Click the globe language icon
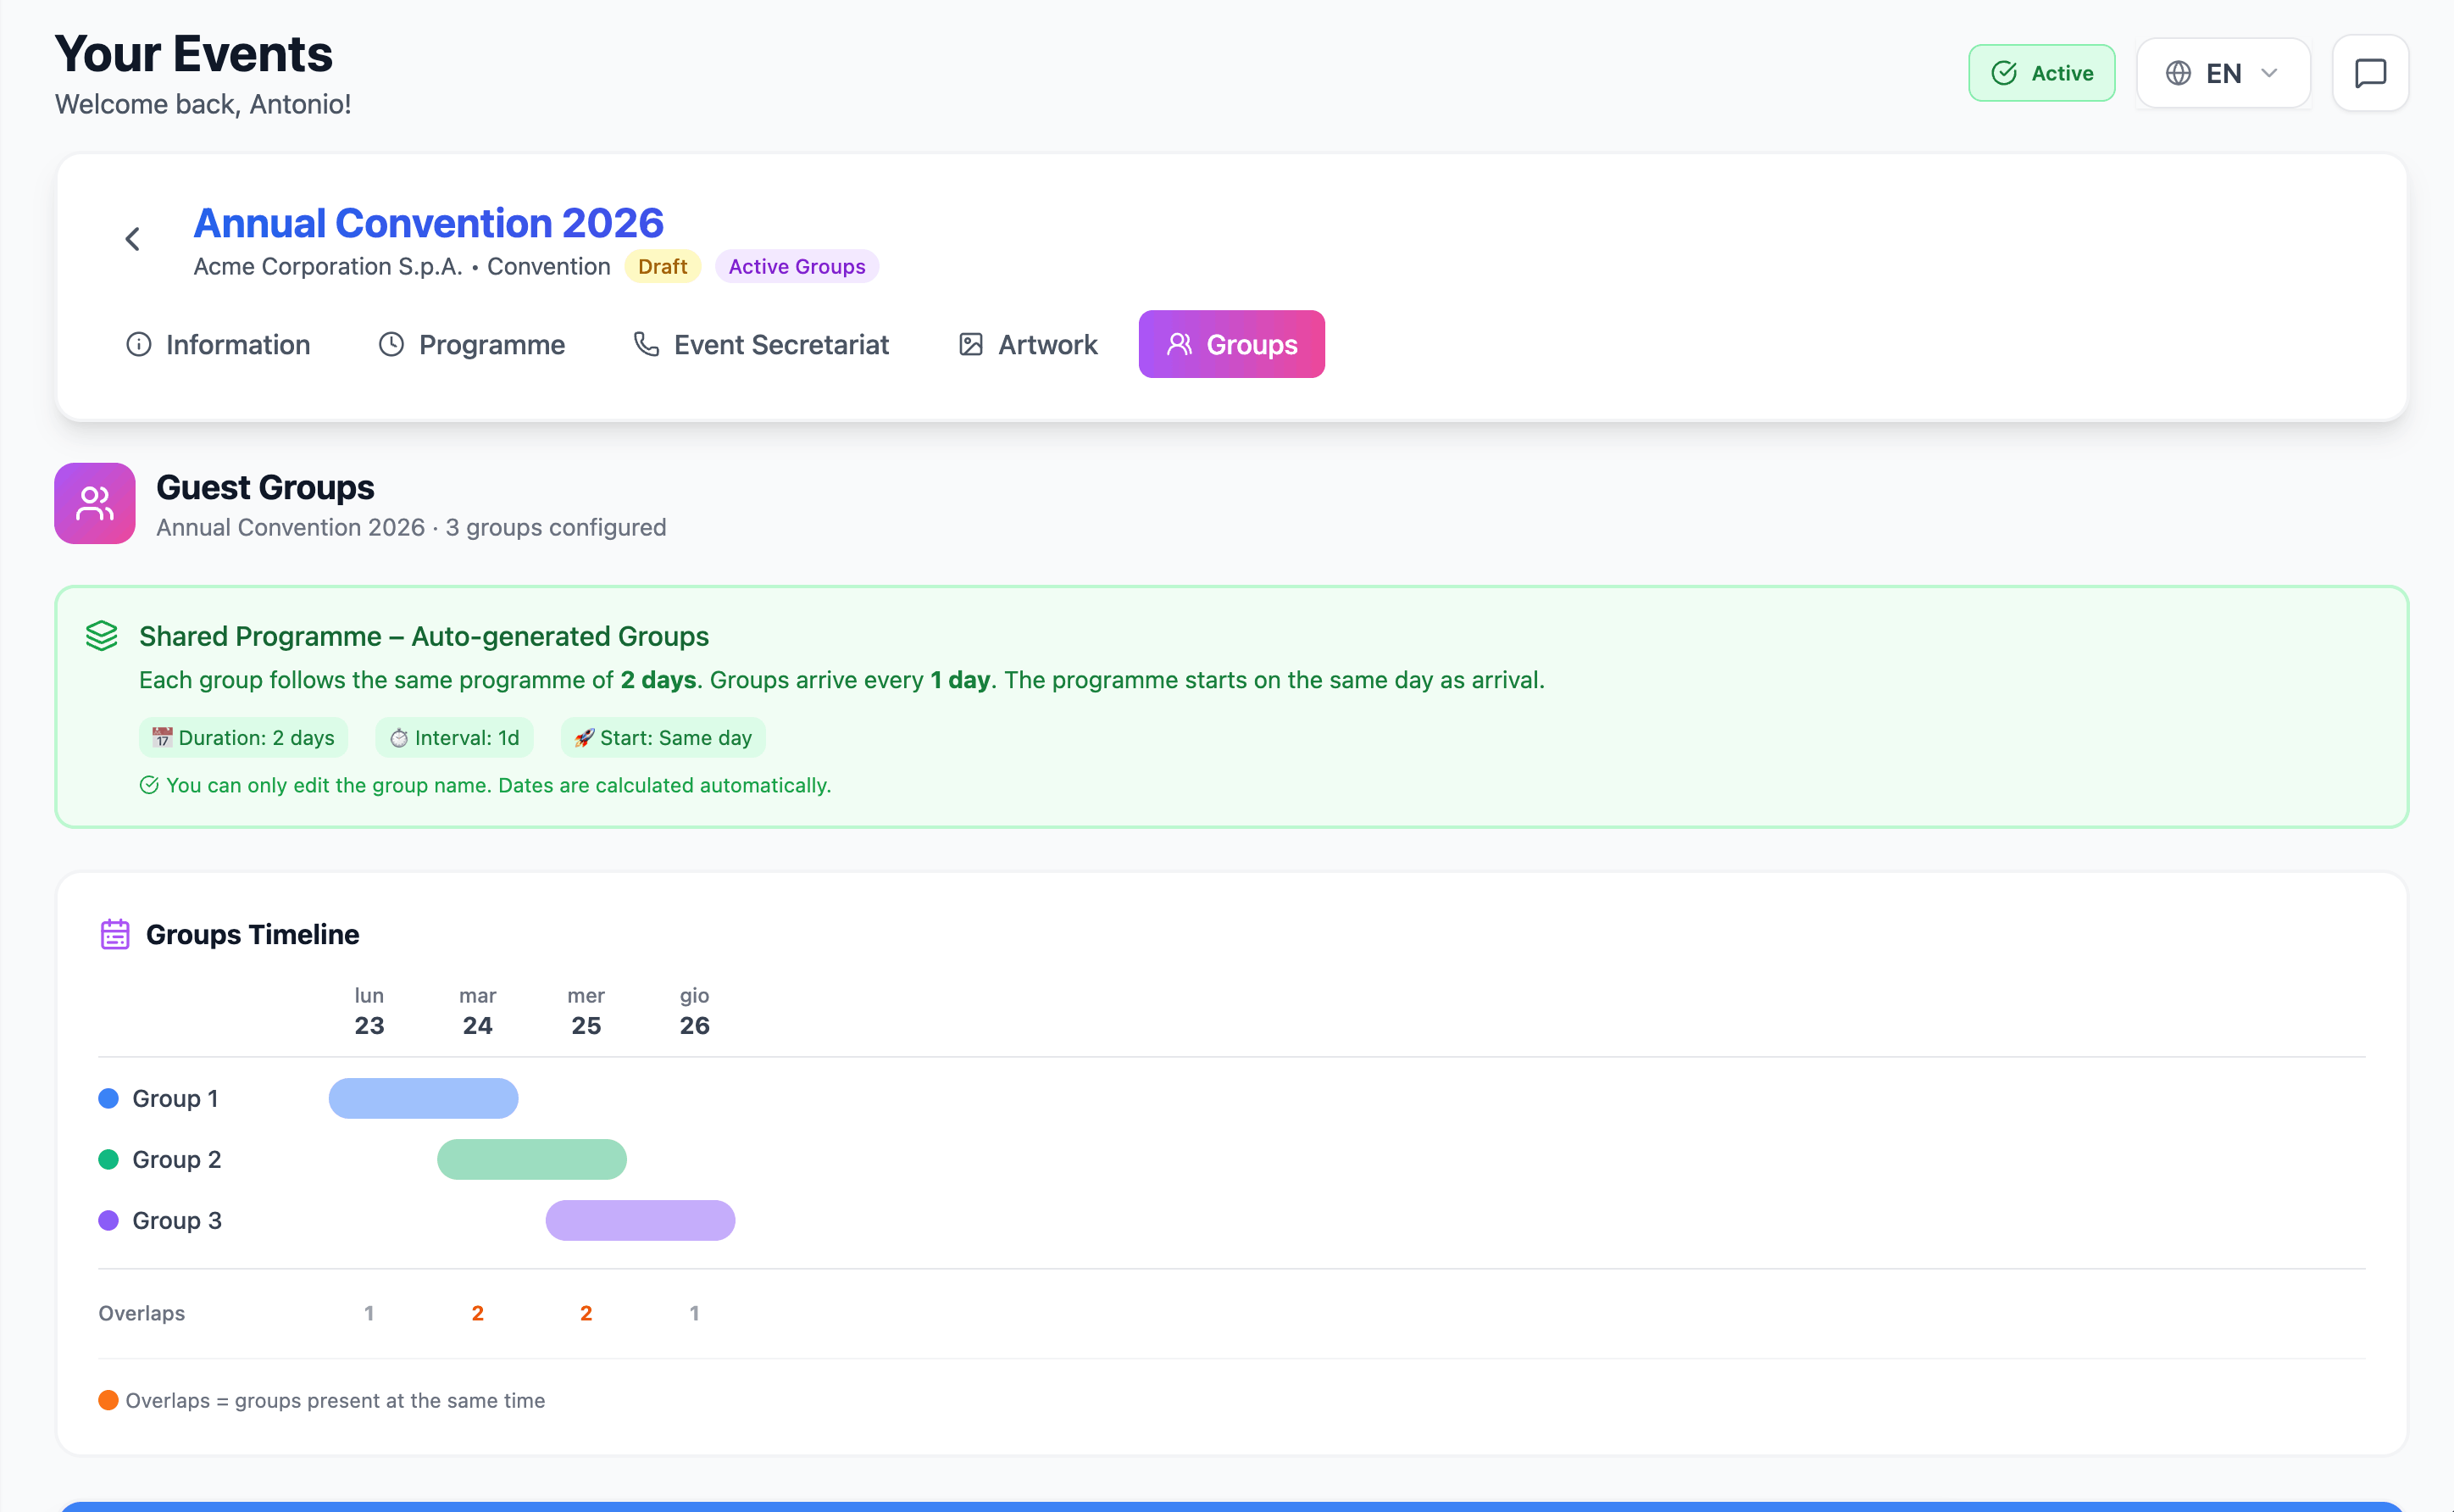Viewport: 2454px width, 1512px height. pyautogui.click(x=2178, y=73)
